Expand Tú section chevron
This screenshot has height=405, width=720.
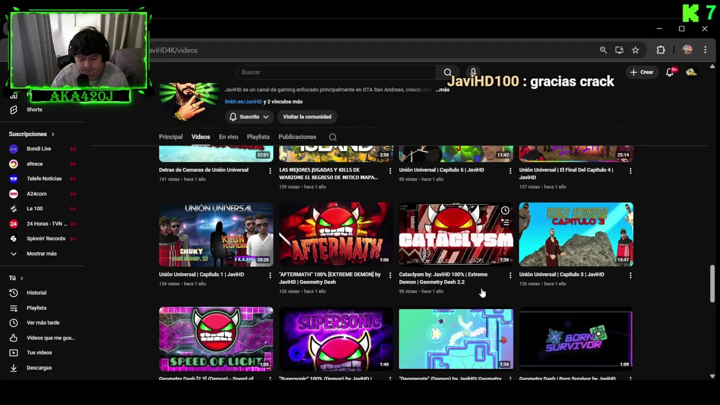[22, 278]
